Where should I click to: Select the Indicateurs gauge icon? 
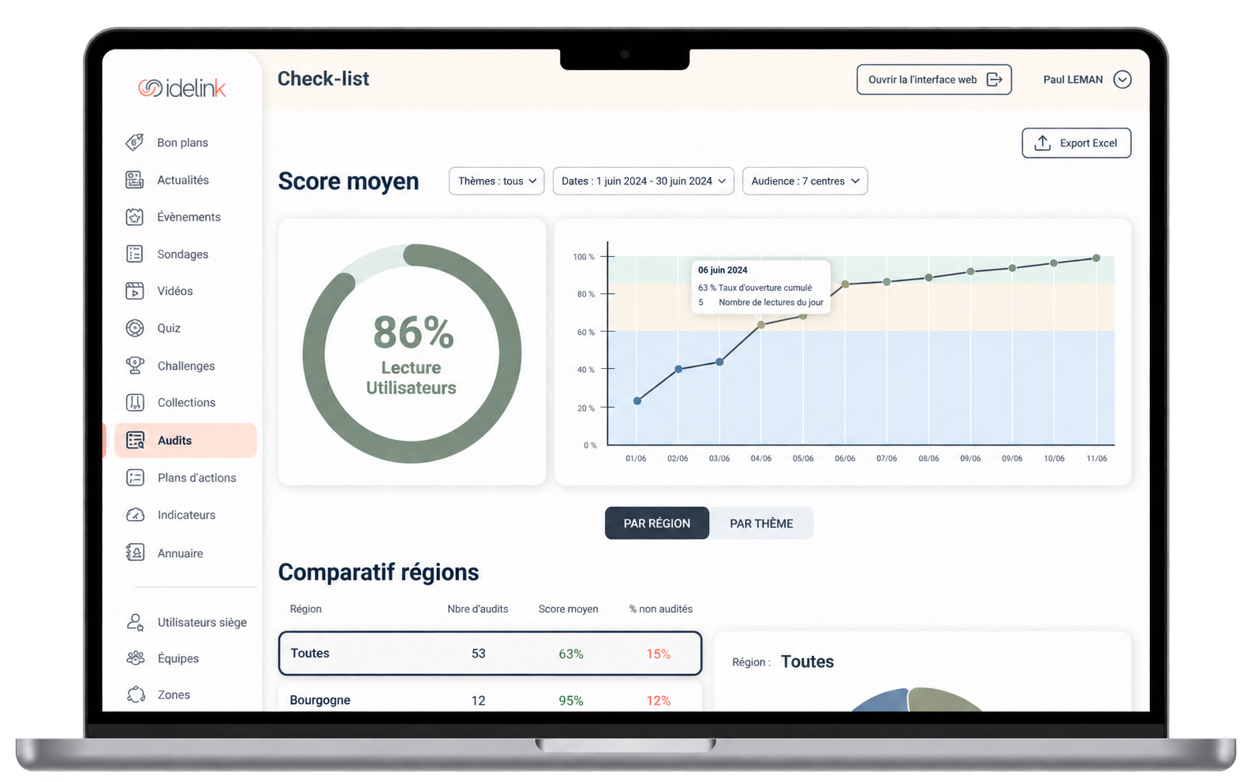point(135,515)
